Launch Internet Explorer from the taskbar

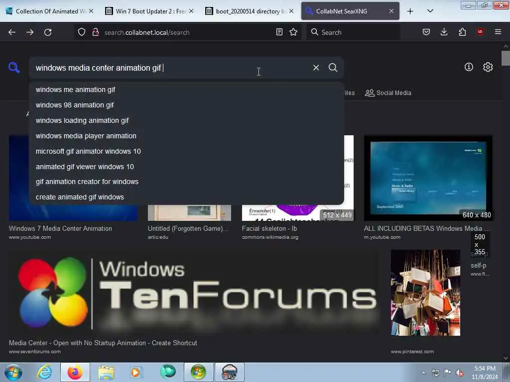44,372
